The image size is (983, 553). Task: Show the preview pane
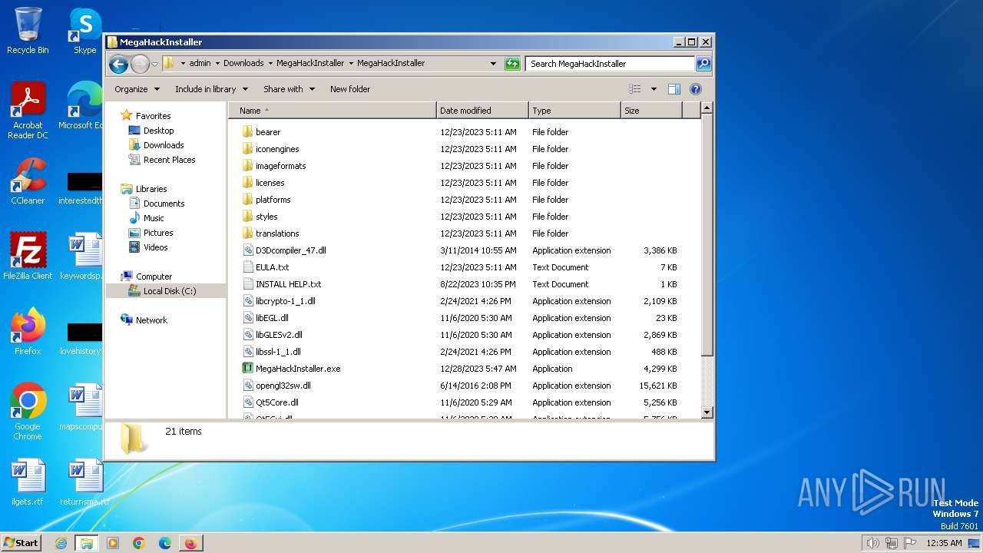click(674, 89)
